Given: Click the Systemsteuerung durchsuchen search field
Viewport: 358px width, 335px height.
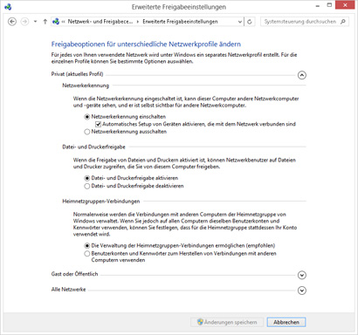Looking at the screenshot, I should (x=305, y=22).
